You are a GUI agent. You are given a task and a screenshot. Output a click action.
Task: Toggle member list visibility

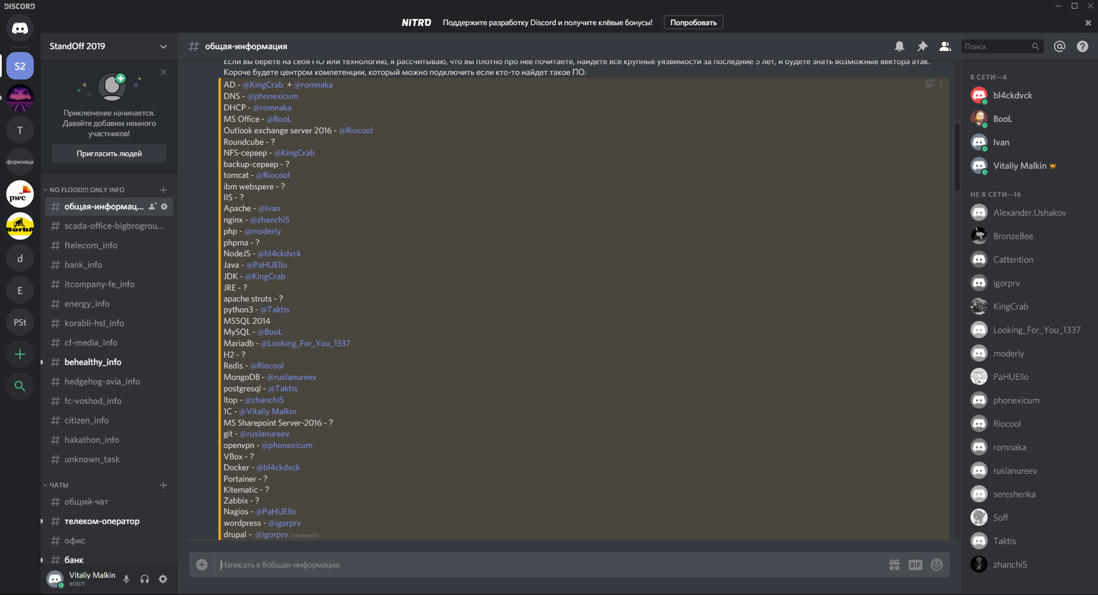coord(945,46)
